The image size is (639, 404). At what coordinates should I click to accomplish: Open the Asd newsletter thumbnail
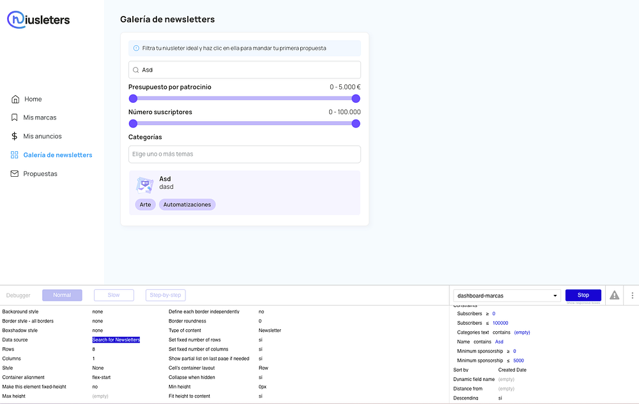(x=144, y=184)
